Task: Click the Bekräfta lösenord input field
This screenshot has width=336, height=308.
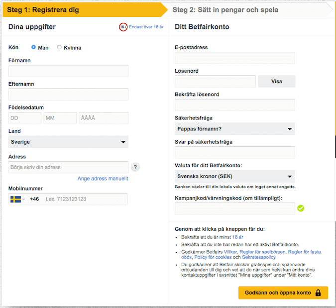Action: coord(234,105)
